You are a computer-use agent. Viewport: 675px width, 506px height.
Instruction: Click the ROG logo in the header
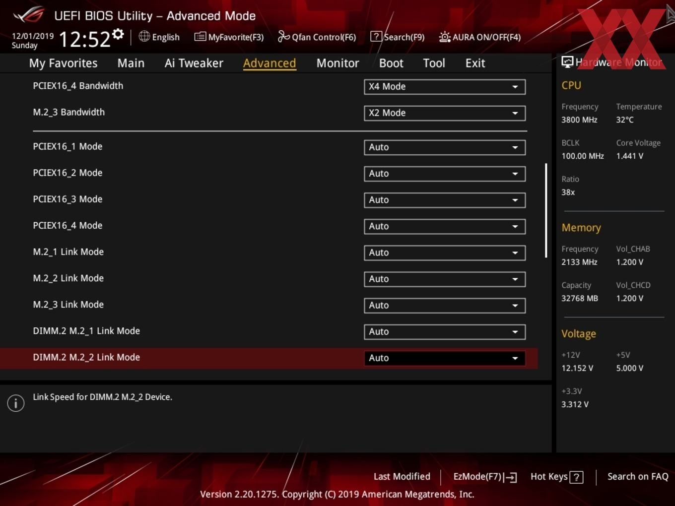pos(29,15)
